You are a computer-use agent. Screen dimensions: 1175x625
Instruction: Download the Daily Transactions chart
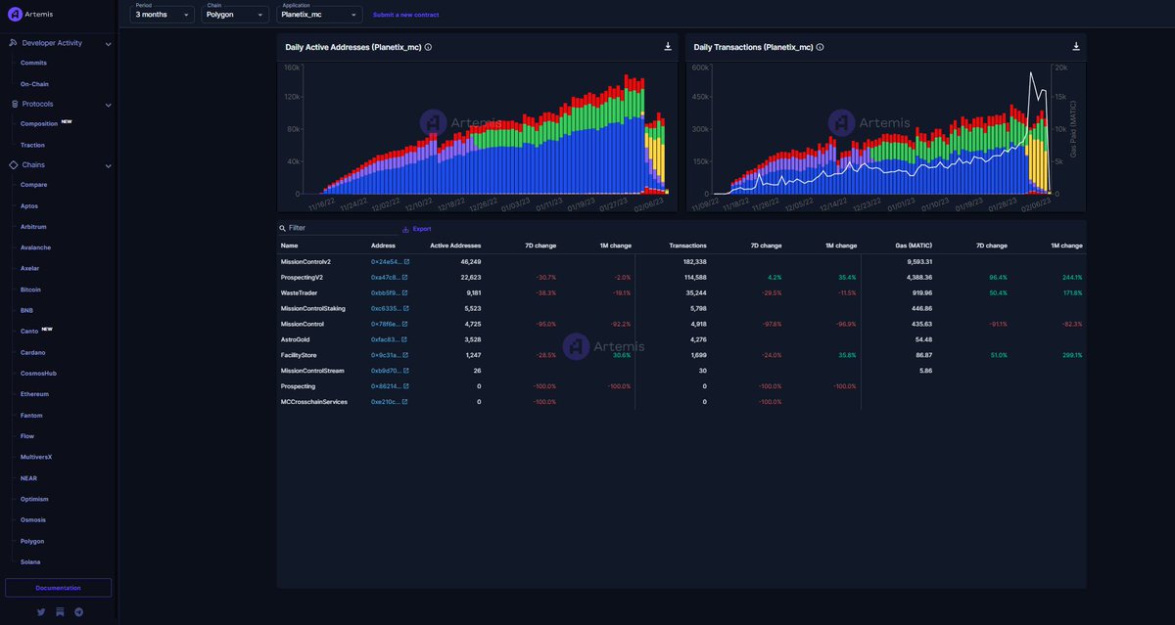point(1075,46)
